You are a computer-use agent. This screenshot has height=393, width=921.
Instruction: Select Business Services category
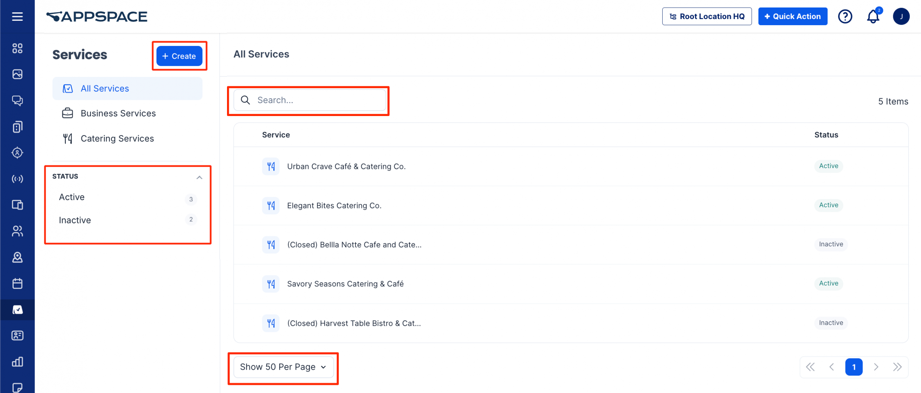(127, 113)
